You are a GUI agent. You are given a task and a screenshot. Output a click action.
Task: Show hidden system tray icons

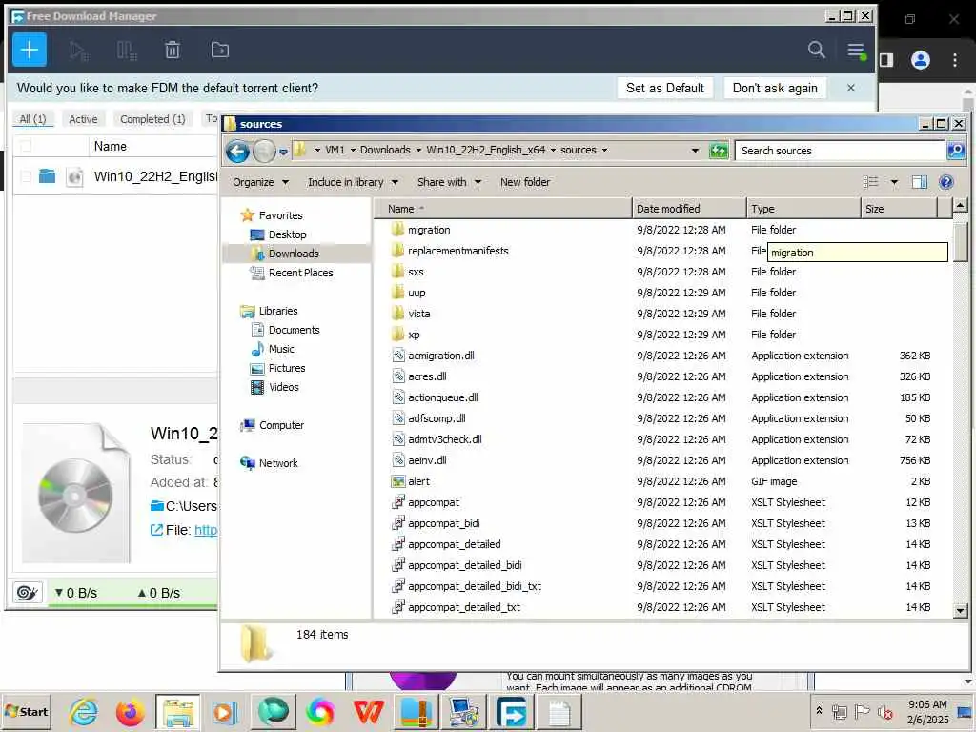pyautogui.click(x=819, y=710)
